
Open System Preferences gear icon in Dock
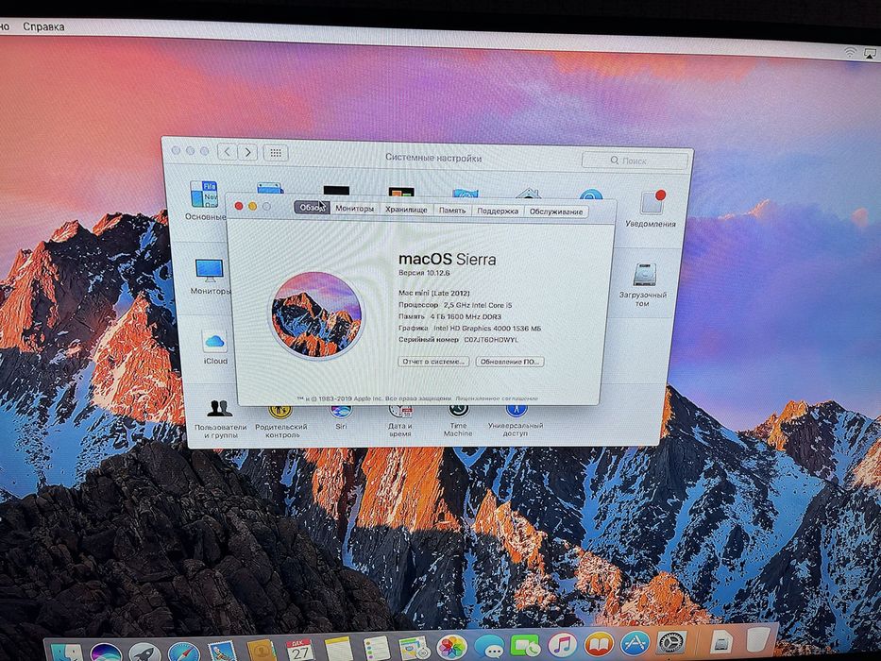(x=670, y=642)
